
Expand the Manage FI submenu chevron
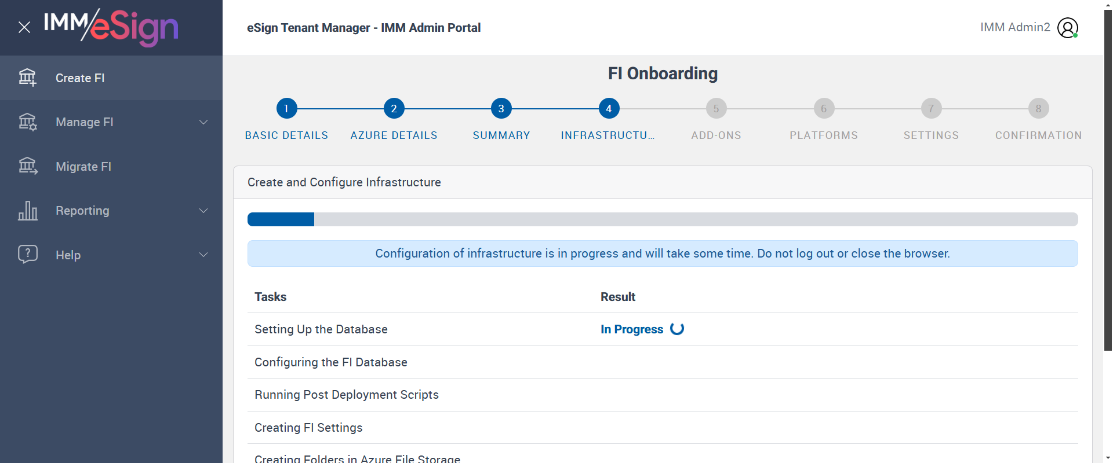tap(203, 122)
